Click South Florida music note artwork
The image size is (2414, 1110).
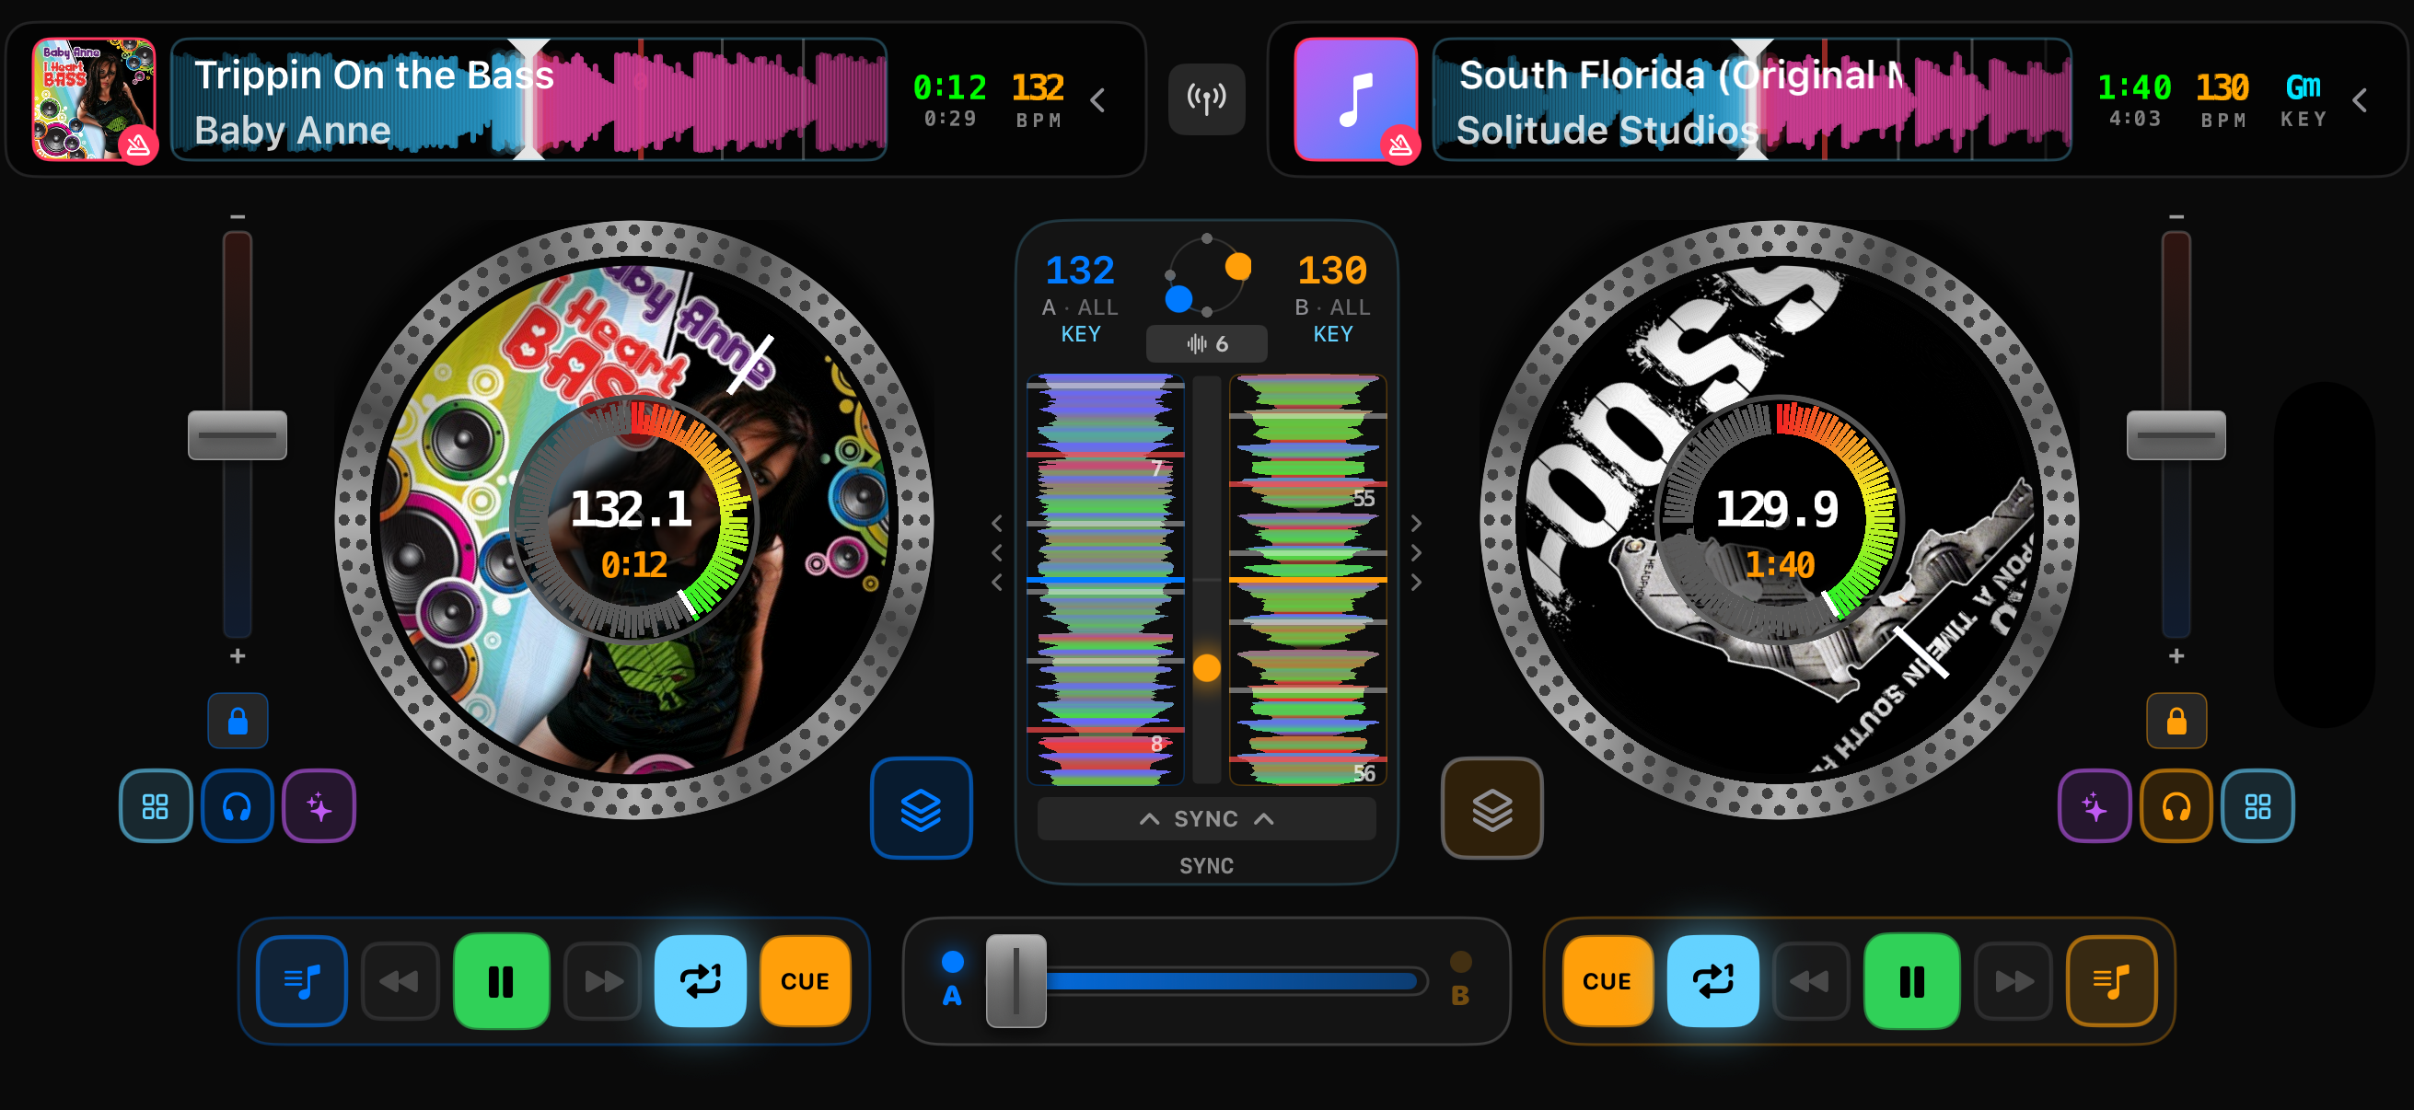pos(1356,99)
